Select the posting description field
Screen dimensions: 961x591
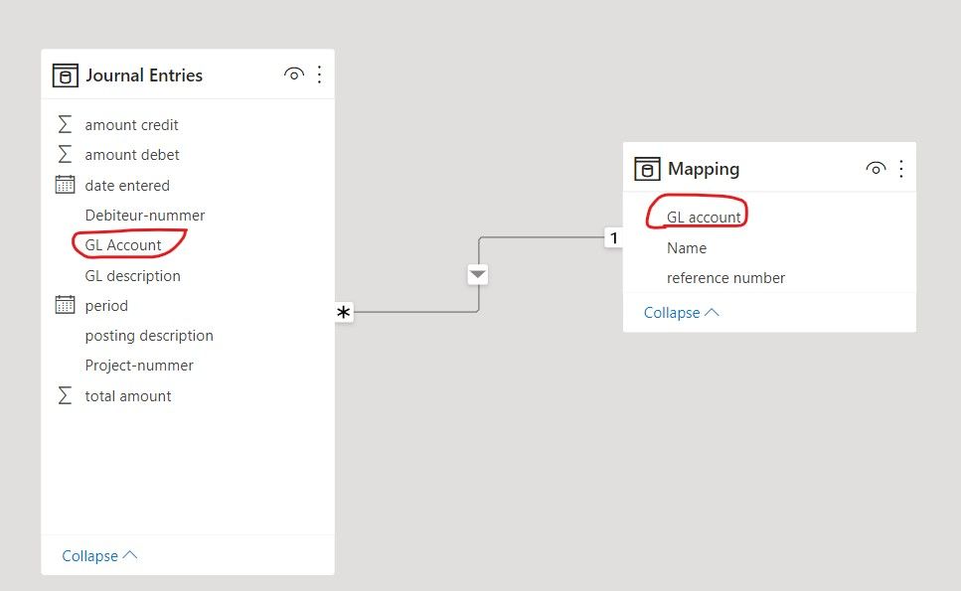click(149, 336)
